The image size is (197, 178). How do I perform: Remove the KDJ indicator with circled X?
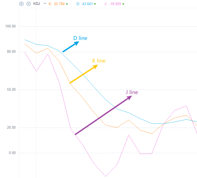tap(29, 4)
